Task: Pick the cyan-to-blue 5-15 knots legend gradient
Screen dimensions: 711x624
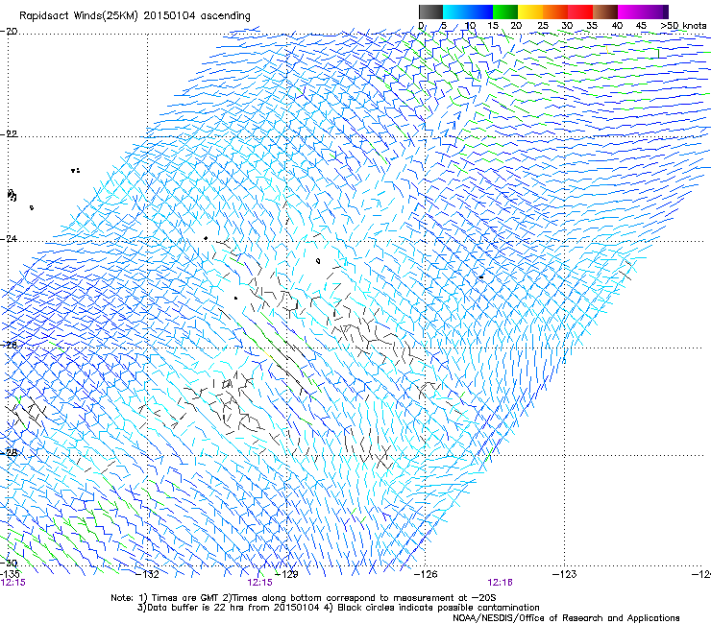Action: pos(468,12)
